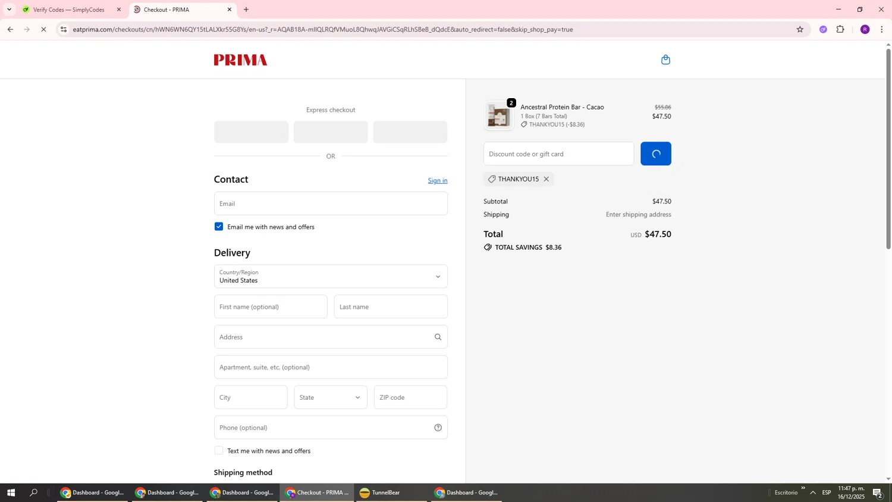
Task: Focus the ZIP code field
Action: click(x=410, y=397)
